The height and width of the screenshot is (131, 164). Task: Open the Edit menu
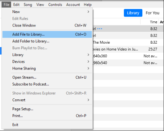click(x=16, y=4)
